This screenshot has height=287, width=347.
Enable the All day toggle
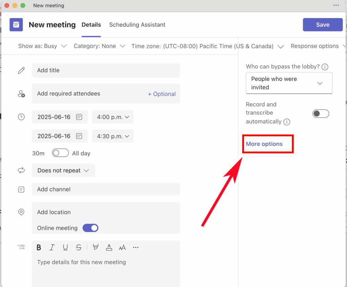(60, 153)
